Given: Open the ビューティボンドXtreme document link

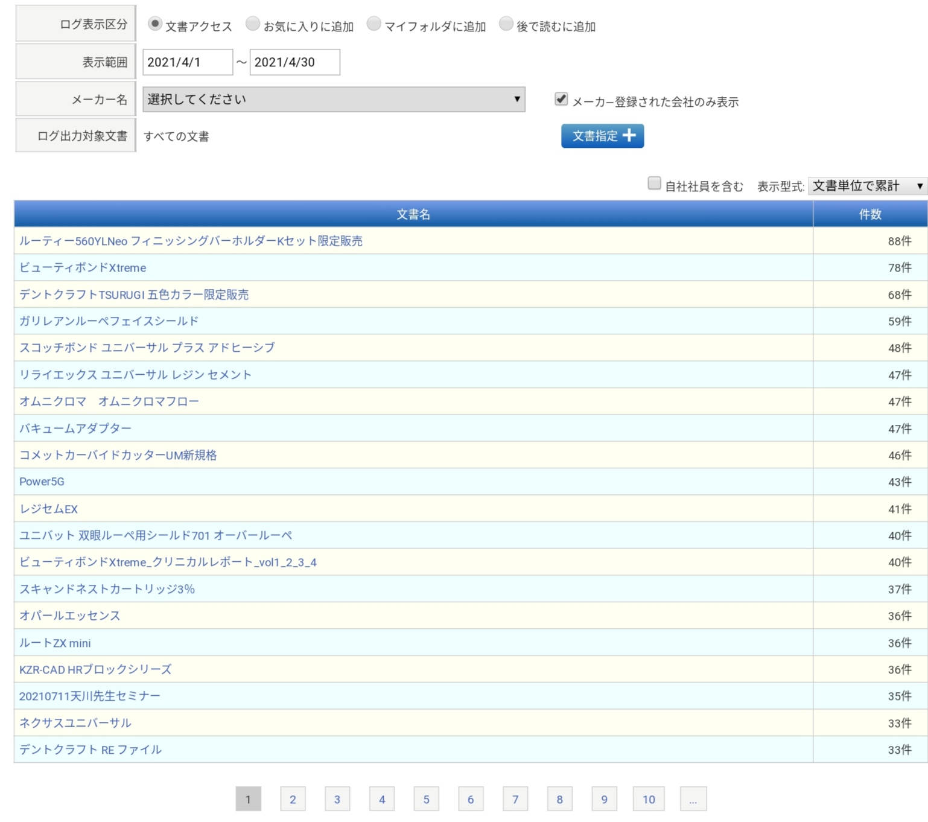Looking at the screenshot, I should click(x=83, y=267).
